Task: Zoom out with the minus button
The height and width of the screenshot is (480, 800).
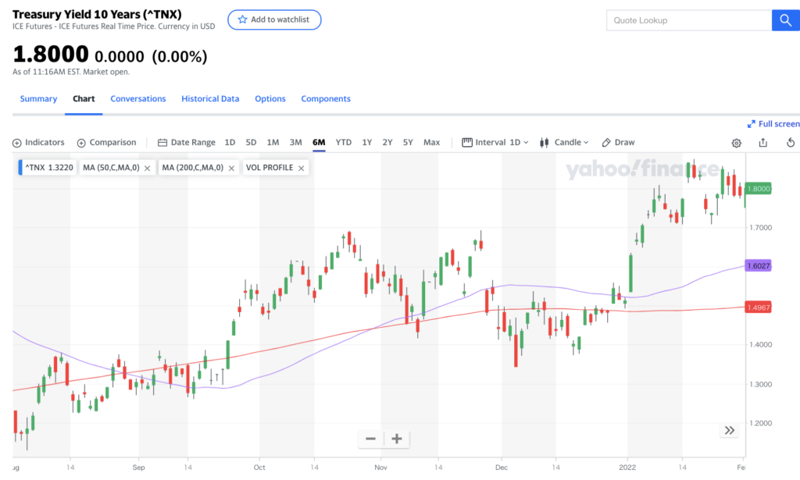Action: click(371, 438)
